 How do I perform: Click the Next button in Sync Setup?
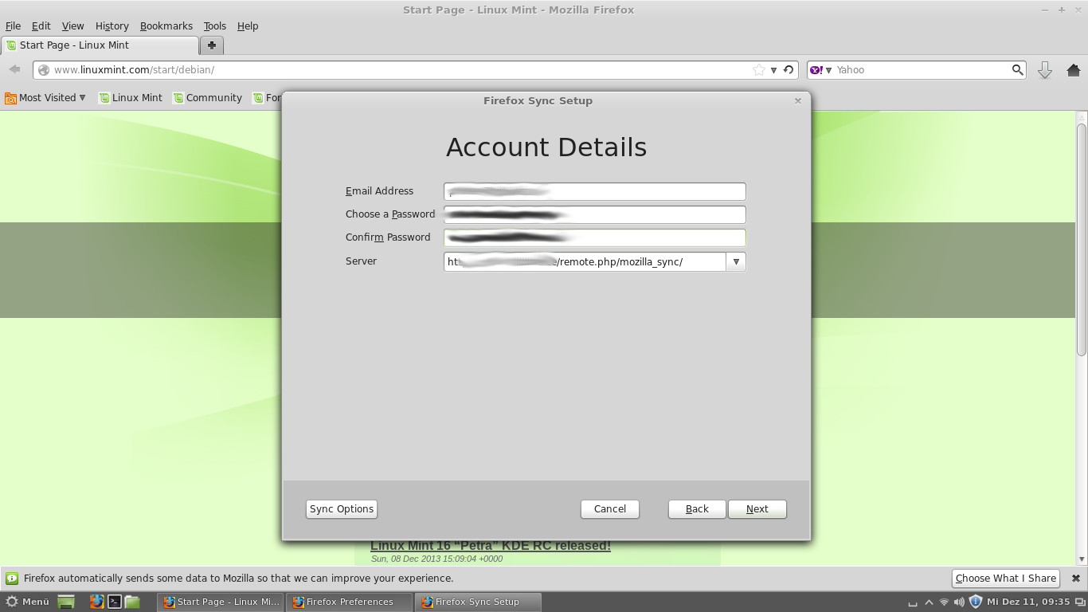pos(757,509)
